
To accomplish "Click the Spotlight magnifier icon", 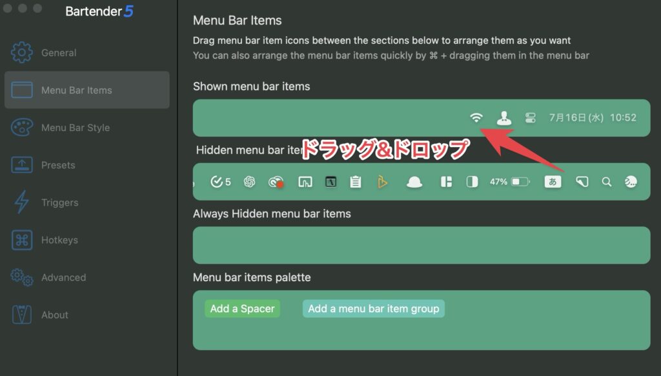I will click(x=607, y=182).
